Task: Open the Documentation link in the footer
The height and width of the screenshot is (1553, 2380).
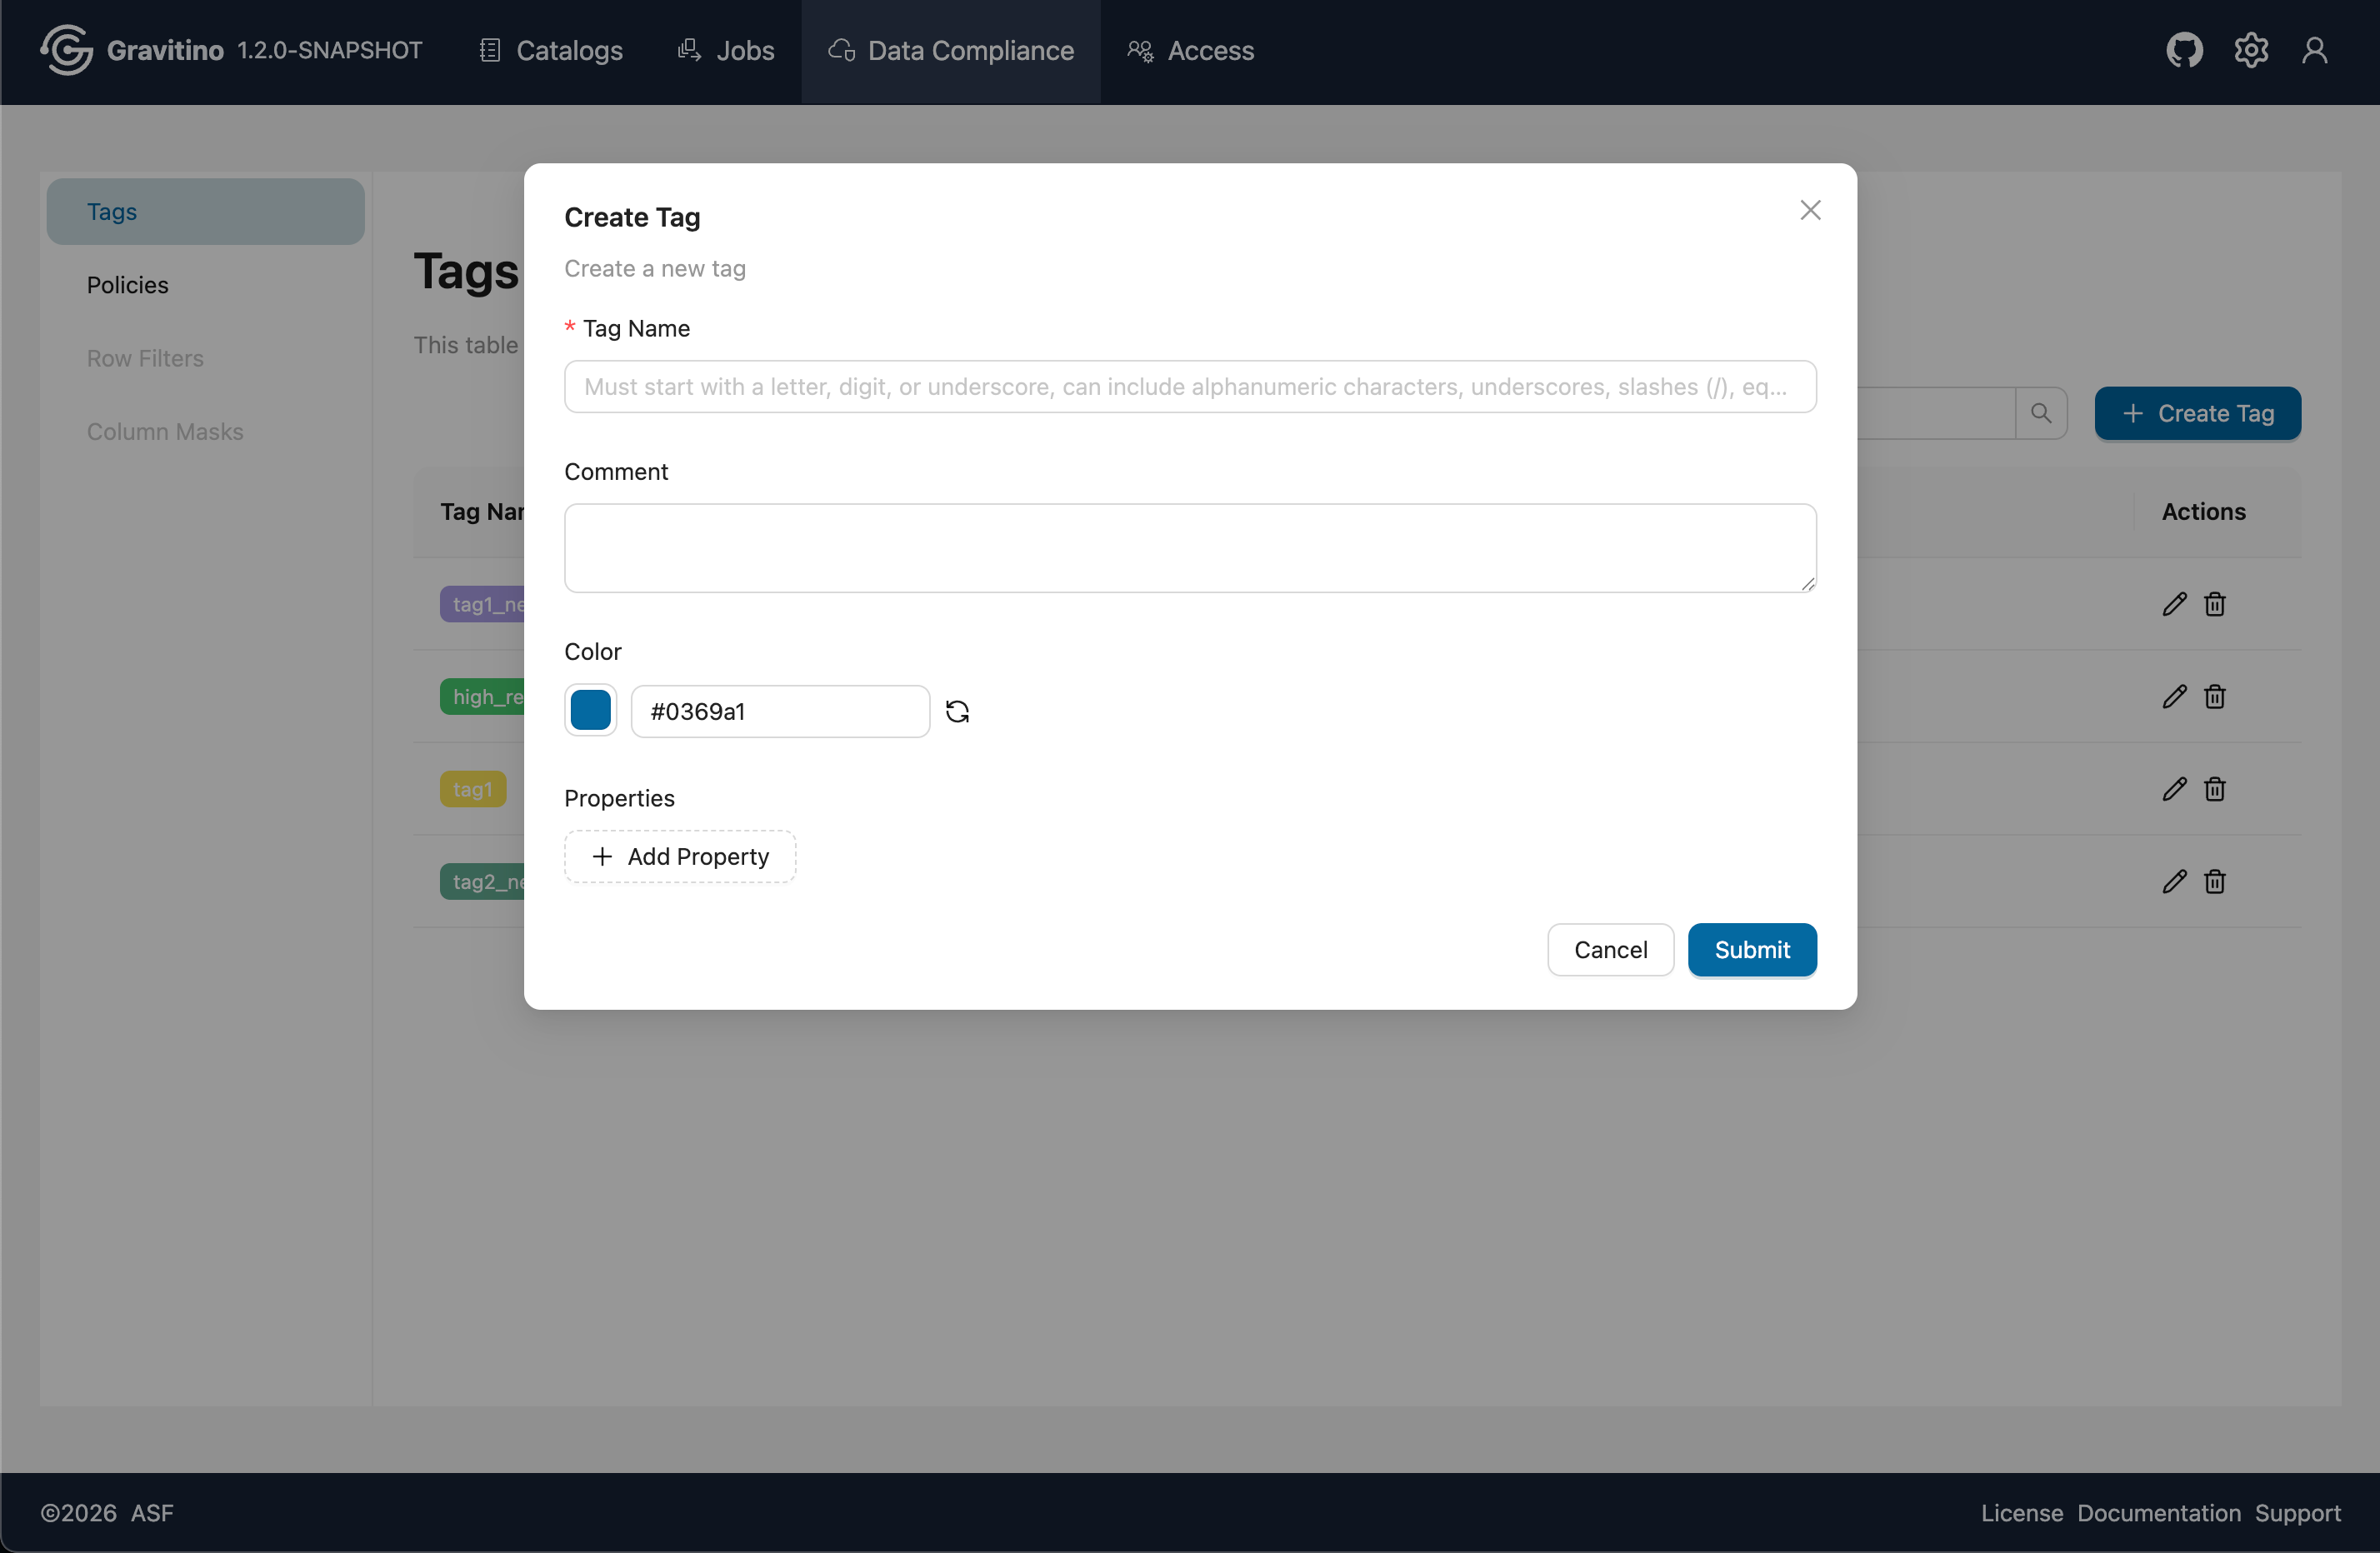Action: [2158, 1512]
